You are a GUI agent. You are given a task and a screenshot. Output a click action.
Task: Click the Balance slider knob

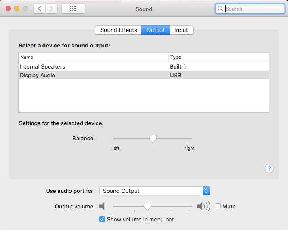pyautogui.click(x=153, y=139)
